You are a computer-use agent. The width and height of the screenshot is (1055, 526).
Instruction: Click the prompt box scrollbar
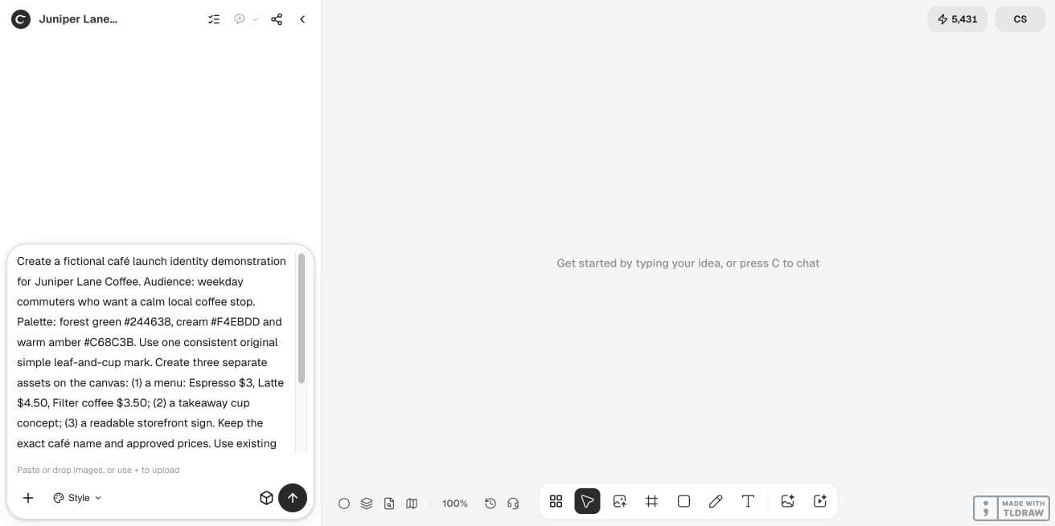(302, 319)
